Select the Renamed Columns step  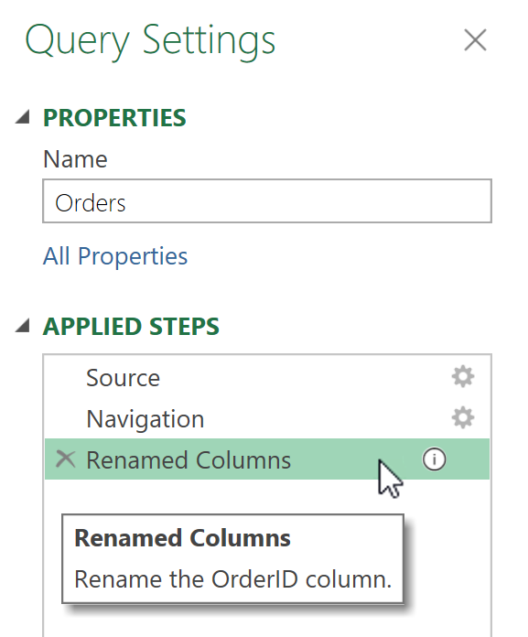267,459
